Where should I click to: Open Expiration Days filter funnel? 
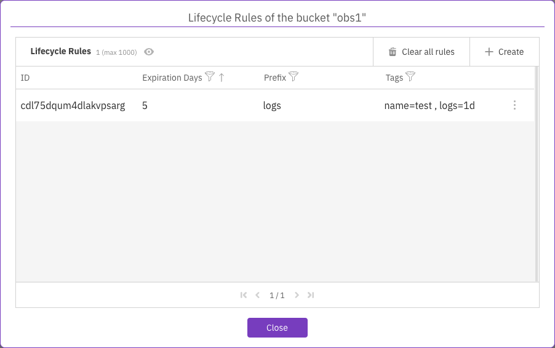click(210, 77)
